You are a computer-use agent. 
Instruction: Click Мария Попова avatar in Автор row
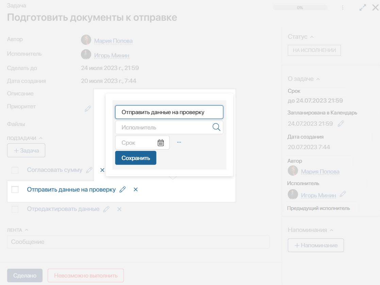tap(86, 40)
